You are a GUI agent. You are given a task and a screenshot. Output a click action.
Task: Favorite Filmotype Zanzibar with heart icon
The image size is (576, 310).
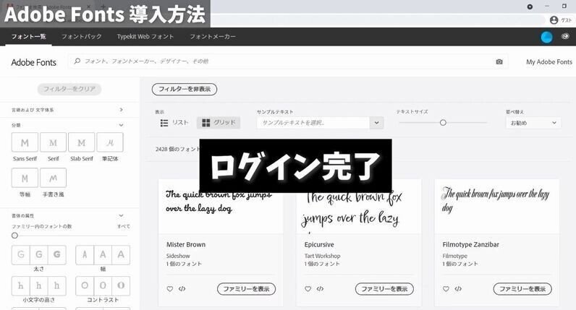[446, 289]
